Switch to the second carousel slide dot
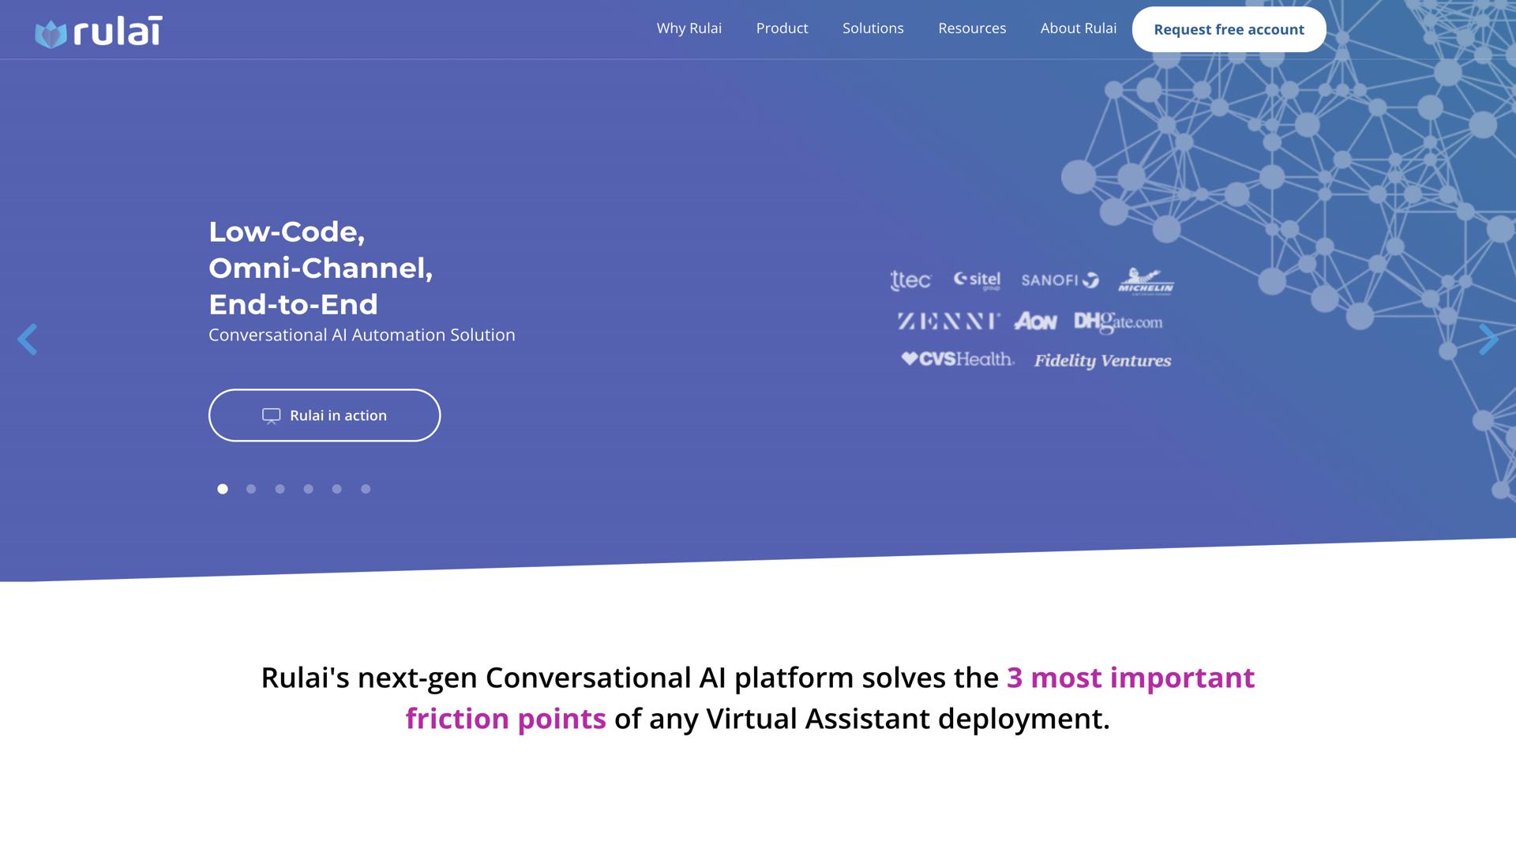 tap(251, 489)
